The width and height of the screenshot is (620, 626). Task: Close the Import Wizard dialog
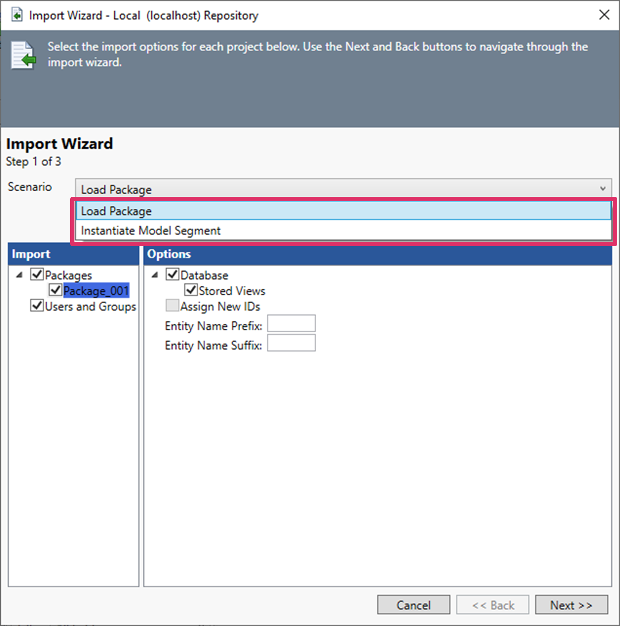pyautogui.click(x=604, y=15)
